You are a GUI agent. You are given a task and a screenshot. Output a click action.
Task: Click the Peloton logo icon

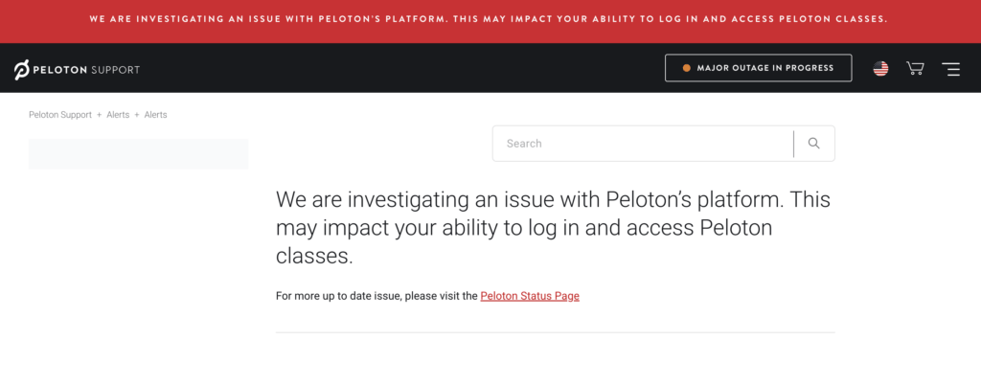(x=22, y=69)
